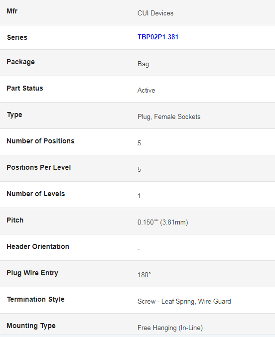This screenshot has height=337, width=275.
Task: Select the Plug Wire Entry label
Action: (x=32, y=273)
